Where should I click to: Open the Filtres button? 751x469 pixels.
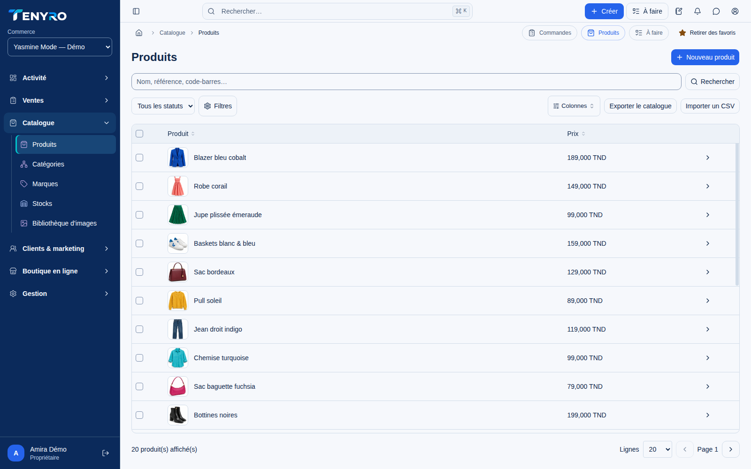click(x=218, y=106)
